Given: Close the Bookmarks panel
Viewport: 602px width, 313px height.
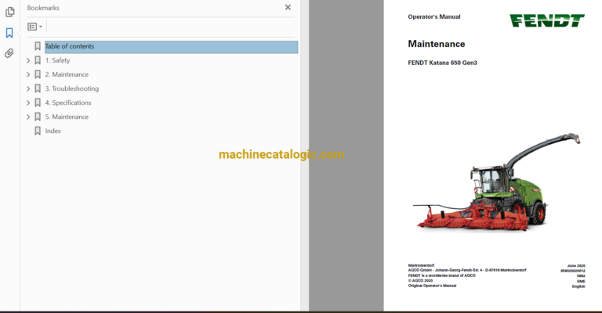Looking at the screenshot, I should point(288,7).
